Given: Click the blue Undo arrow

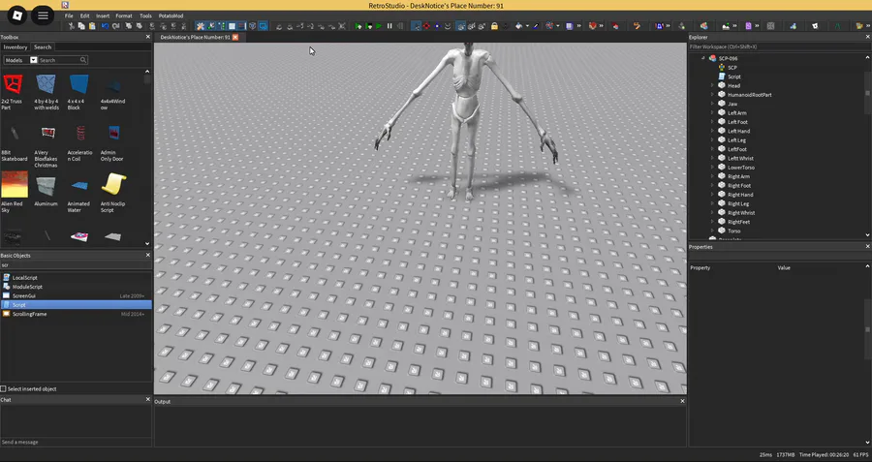Looking at the screenshot, I should click(x=105, y=26).
